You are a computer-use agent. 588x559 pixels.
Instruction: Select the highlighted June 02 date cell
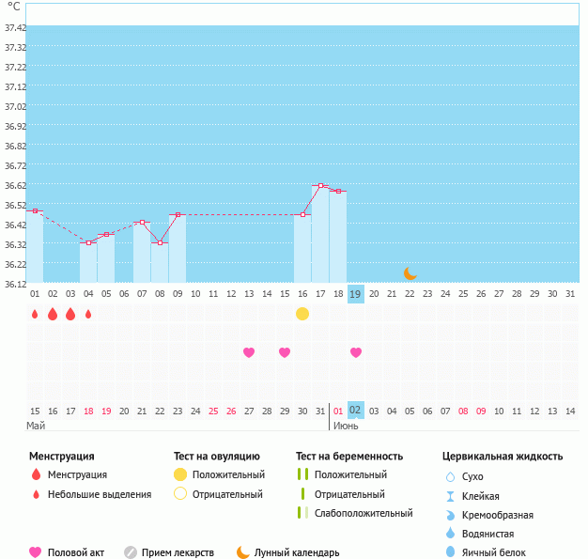356,411
